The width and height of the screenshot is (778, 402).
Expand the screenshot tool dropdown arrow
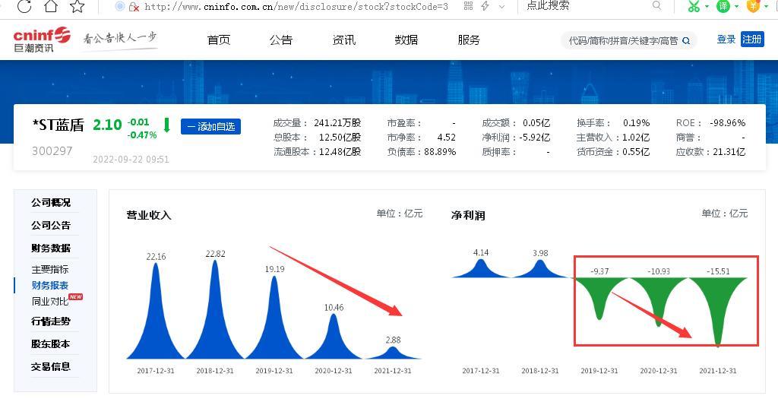coord(706,6)
